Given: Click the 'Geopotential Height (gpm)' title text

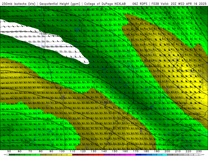Looking at the screenshot, I should 60,4.
